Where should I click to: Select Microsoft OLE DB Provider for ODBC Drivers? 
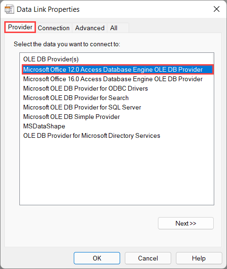(x=86, y=89)
